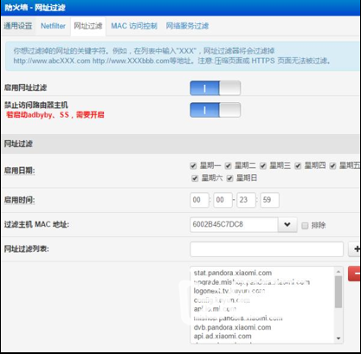361x354 pixels.
Task: Uncheck the 星期三 checkbox
Action: [x=262, y=166]
